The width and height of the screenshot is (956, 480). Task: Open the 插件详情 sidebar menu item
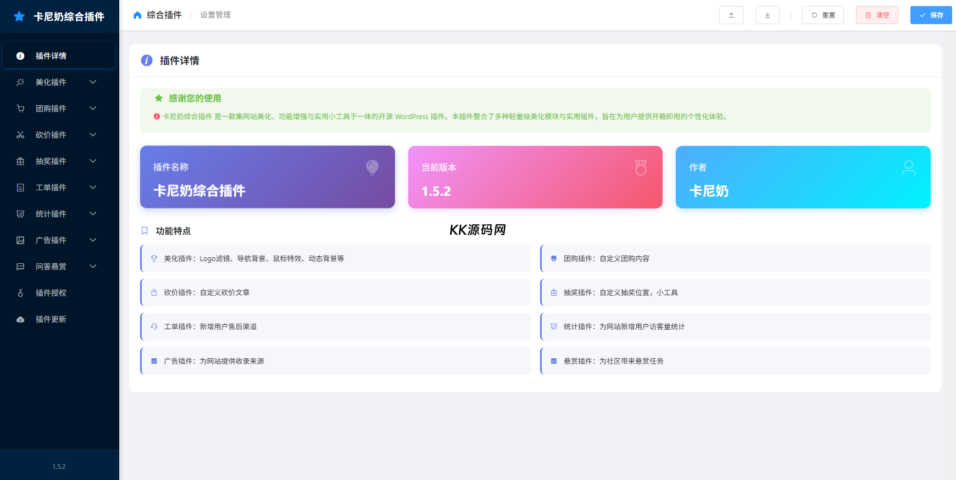coord(59,56)
